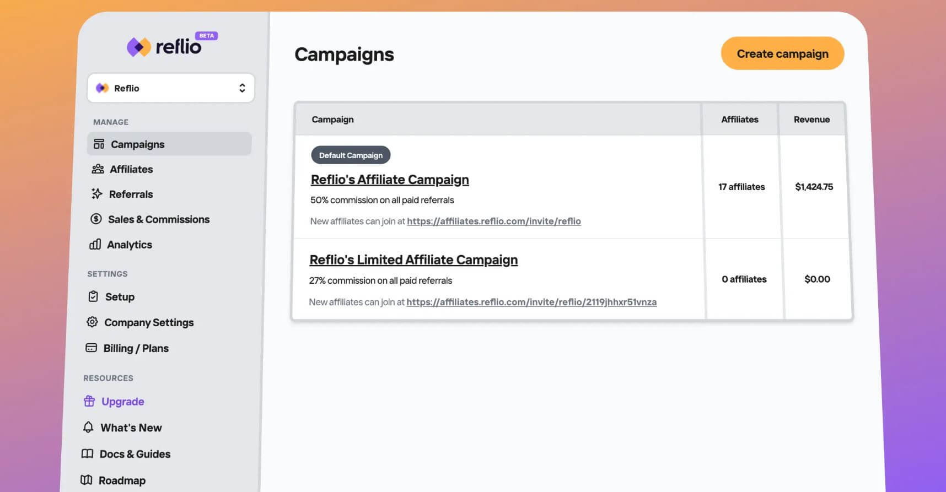Click the affiliates.reflio.com/invite/reflio invite link
This screenshot has width=946, height=492.
click(494, 221)
